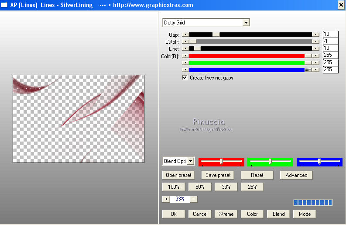Click the Line slider right arrow
This screenshot has height=225, width=346.
click(316, 48)
